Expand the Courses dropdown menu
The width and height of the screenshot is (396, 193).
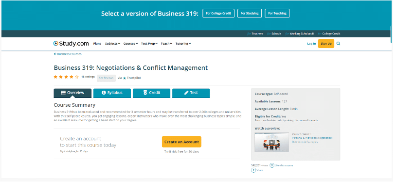coord(130,44)
